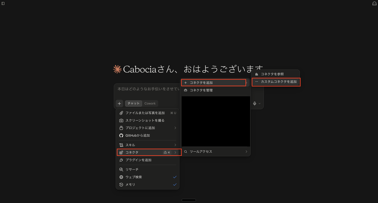Open プロジェクトに追加 submenu
The height and width of the screenshot is (203, 378).
[147, 128]
